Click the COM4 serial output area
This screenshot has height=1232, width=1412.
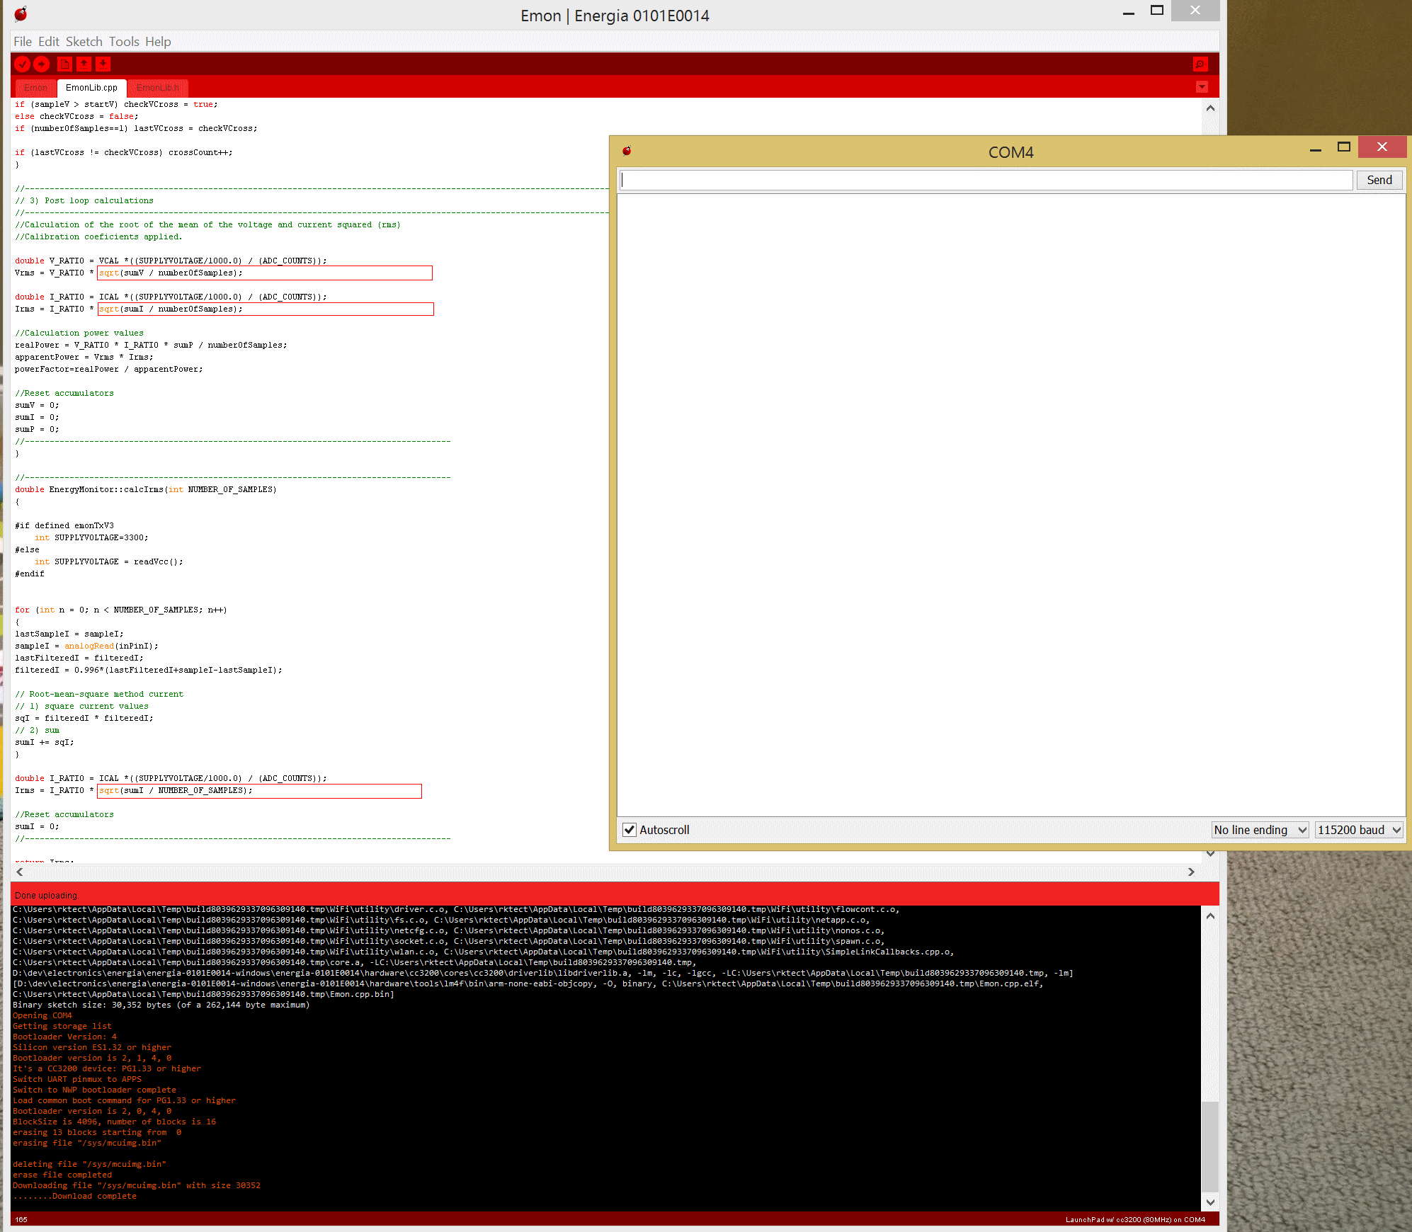coord(1010,505)
